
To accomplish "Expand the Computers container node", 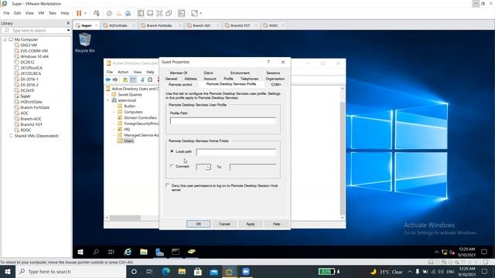I will tap(114, 112).
